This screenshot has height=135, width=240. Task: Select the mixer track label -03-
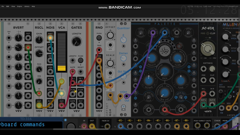[x=139, y=120]
